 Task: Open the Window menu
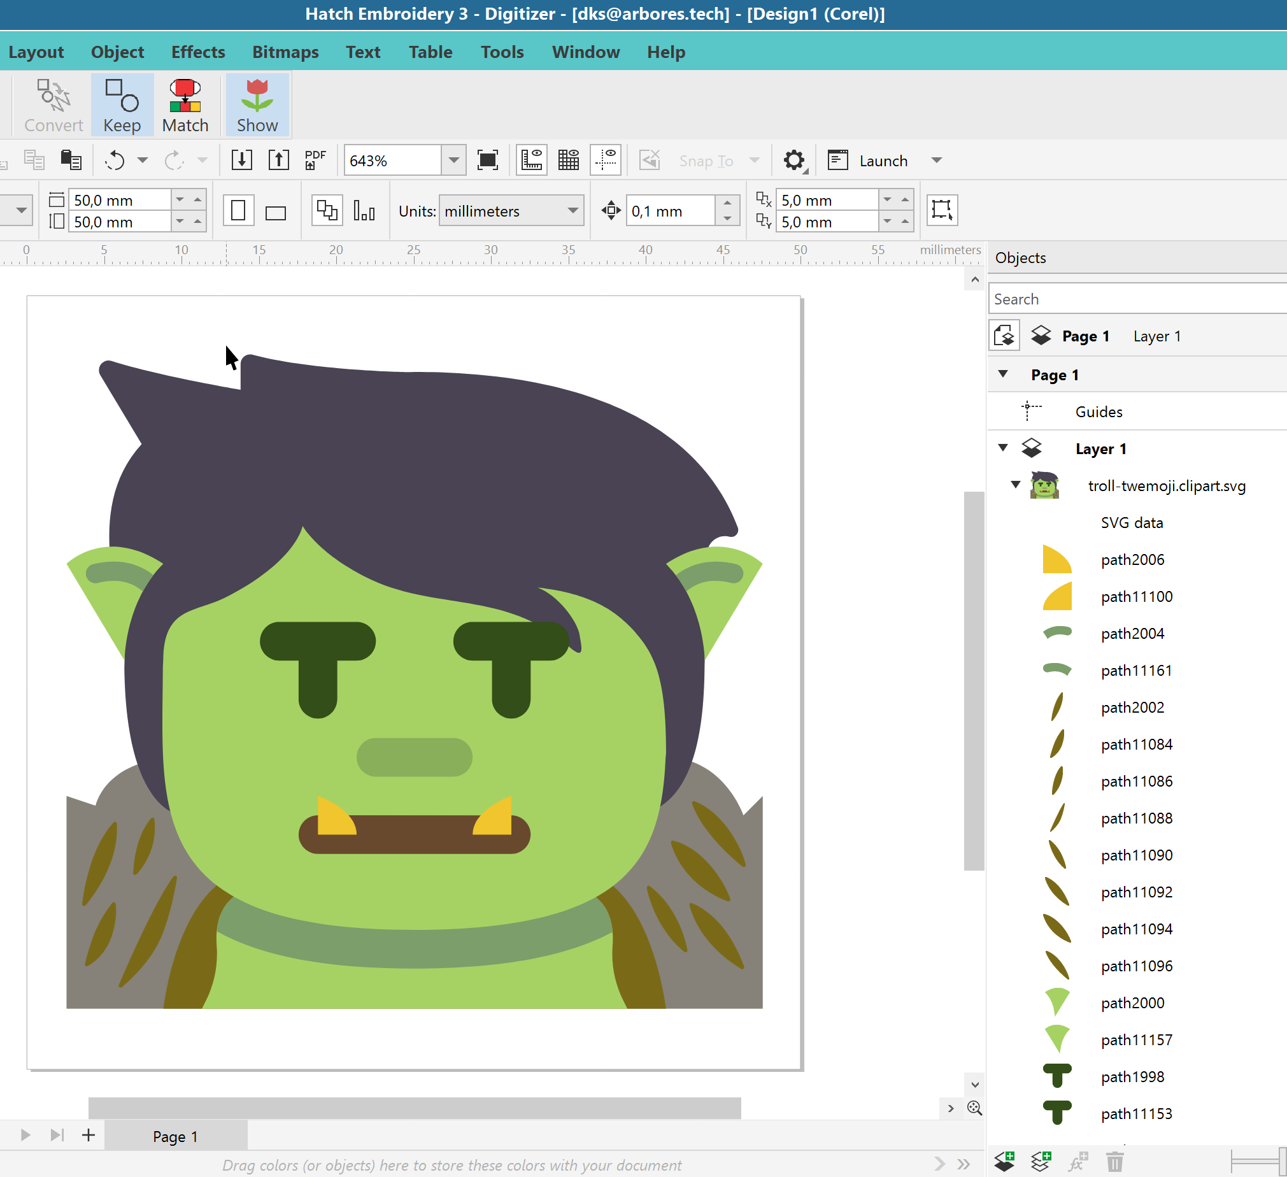[585, 52]
